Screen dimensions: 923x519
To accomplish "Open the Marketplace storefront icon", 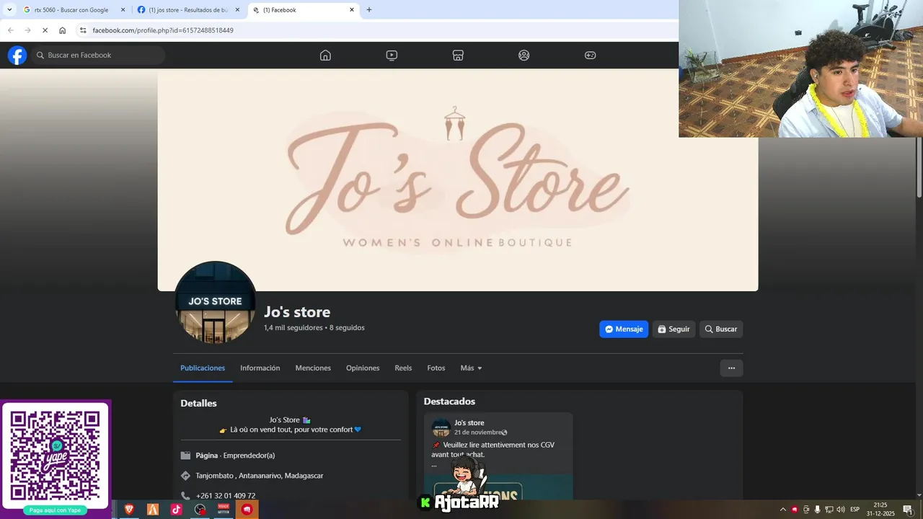I will click(458, 56).
